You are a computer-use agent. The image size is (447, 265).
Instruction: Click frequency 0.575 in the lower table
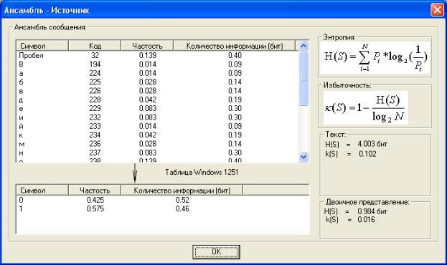[95, 209]
